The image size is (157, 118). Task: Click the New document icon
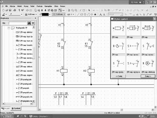[3, 10]
